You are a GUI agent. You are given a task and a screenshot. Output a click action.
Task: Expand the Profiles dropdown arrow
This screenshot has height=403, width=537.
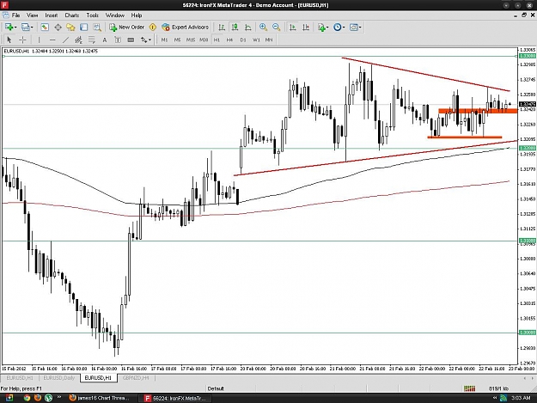pyautogui.click(x=32, y=27)
